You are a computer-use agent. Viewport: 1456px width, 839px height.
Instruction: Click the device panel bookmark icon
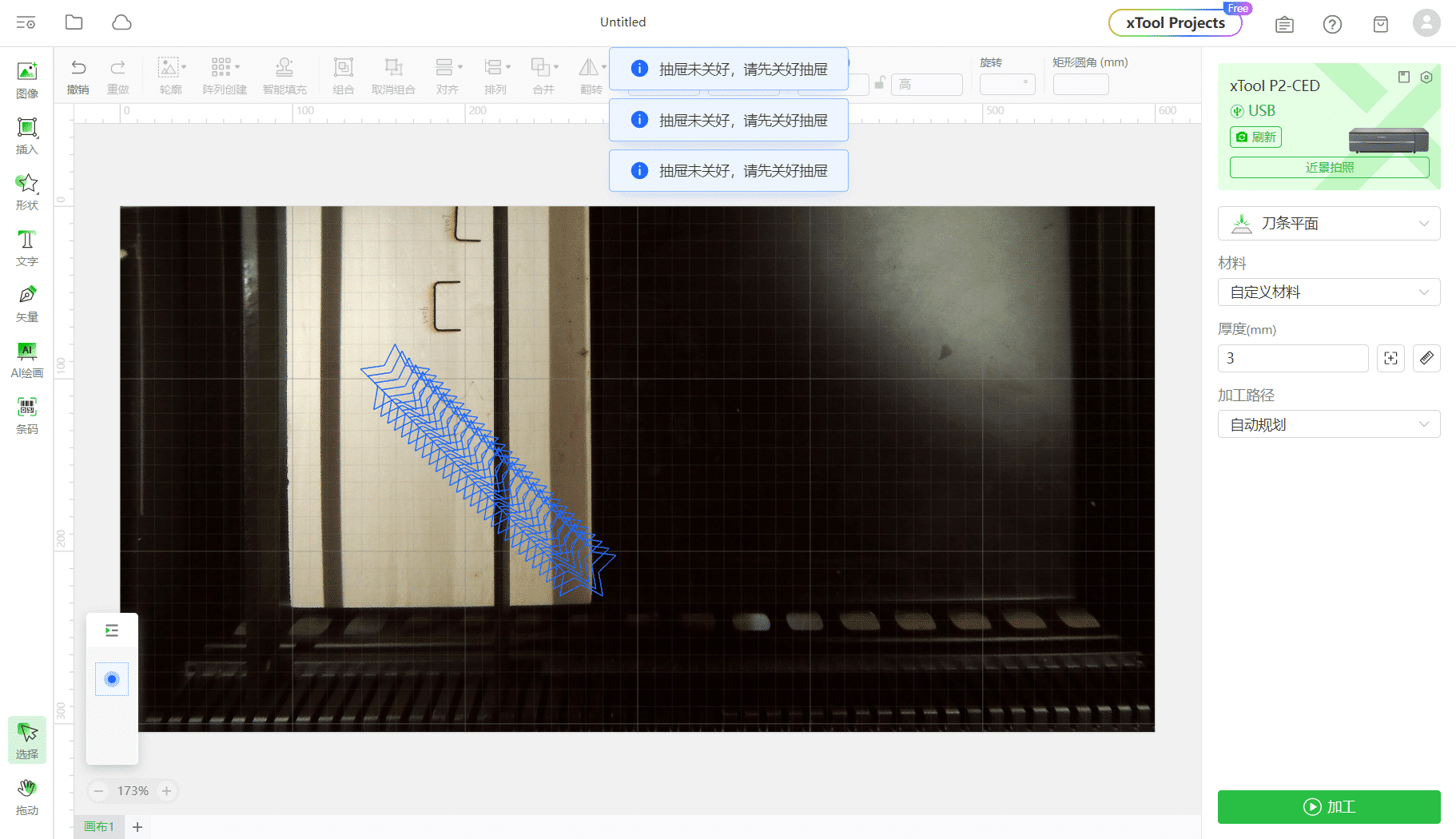(x=1404, y=77)
